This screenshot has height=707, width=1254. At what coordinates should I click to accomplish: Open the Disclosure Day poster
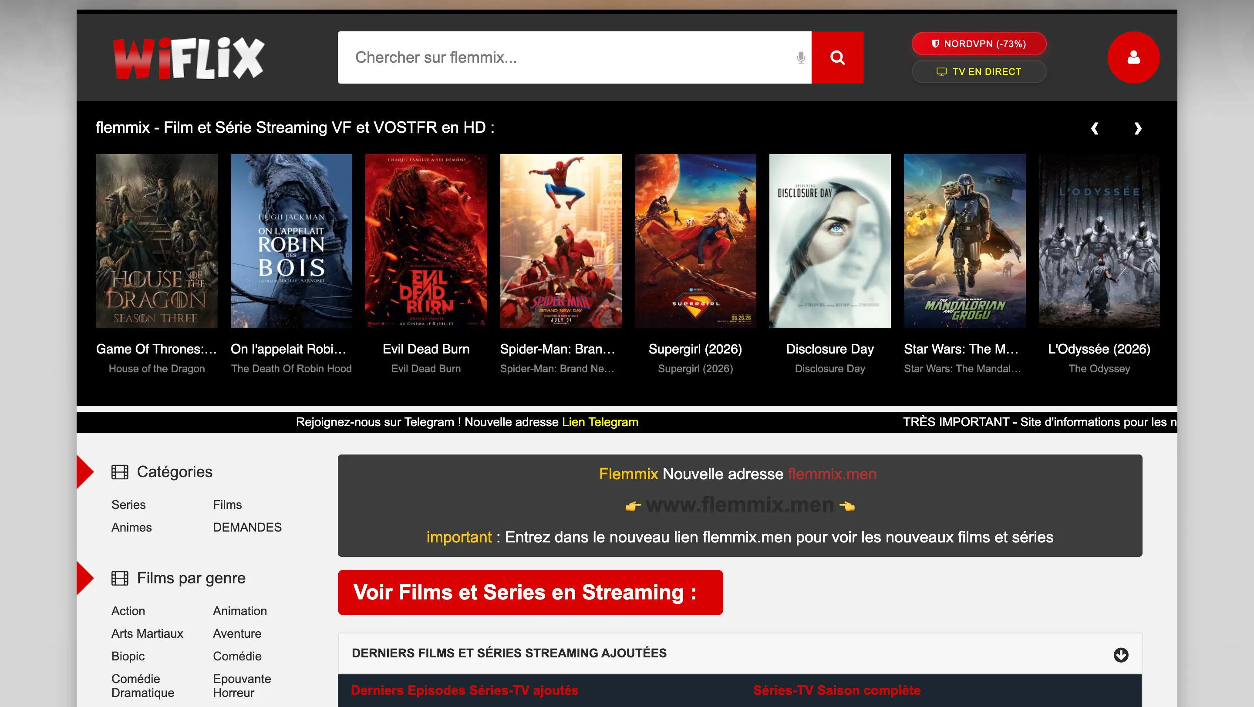[x=830, y=241]
